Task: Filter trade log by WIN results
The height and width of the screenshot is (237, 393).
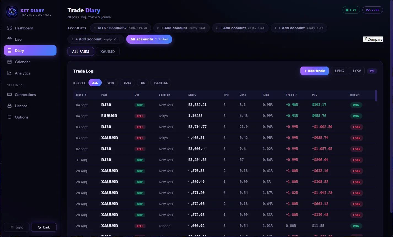Action: click(x=111, y=83)
